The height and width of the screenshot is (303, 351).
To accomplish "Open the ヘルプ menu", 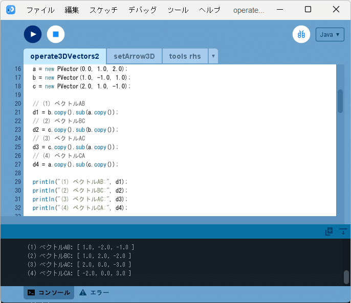I will (210, 10).
